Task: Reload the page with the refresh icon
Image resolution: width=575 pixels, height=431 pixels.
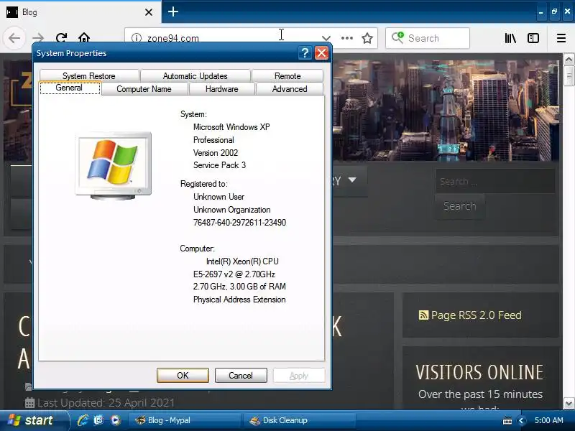Action: click(61, 38)
